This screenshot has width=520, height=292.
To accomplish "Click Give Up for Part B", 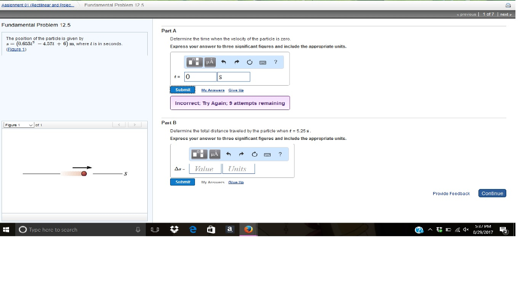I will click(236, 181).
